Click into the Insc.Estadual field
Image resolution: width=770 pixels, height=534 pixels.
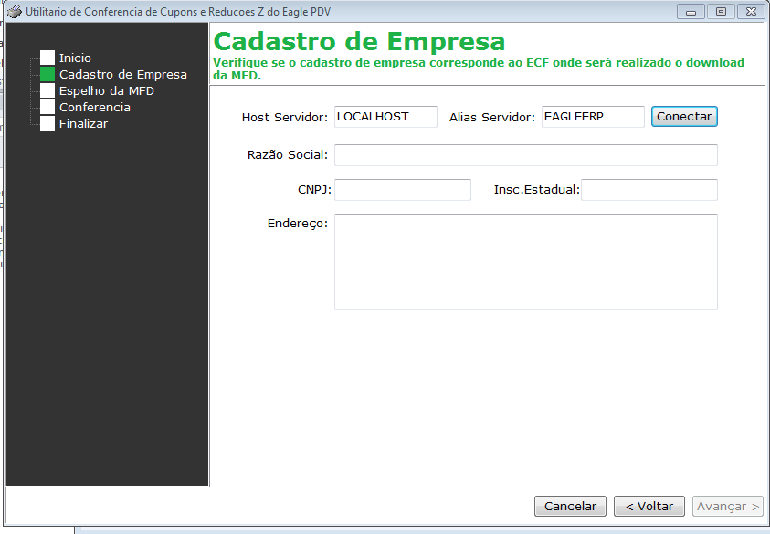(x=649, y=190)
